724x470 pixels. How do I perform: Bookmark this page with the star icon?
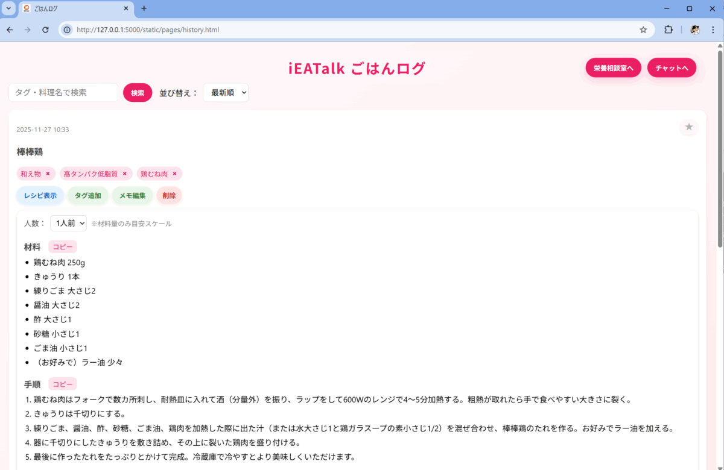pyautogui.click(x=643, y=30)
